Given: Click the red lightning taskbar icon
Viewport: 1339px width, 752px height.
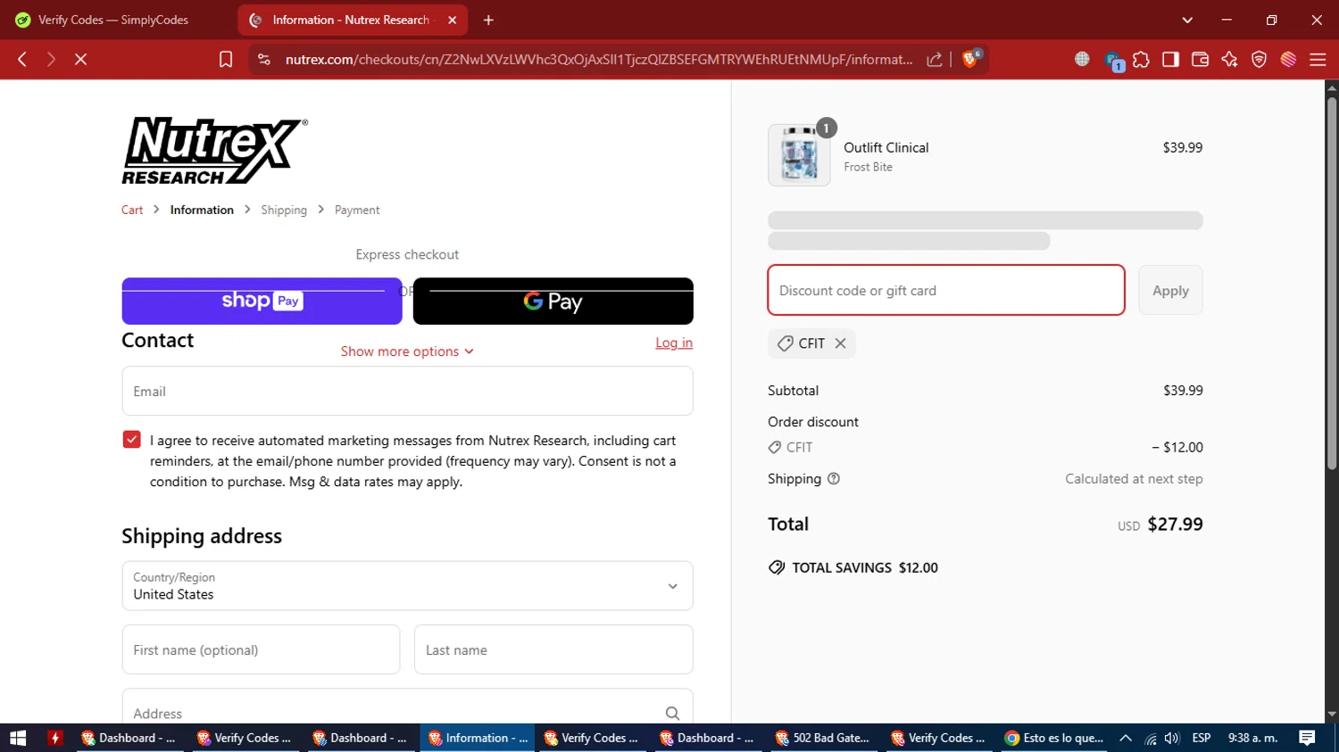Looking at the screenshot, I should [x=55, y=738].
